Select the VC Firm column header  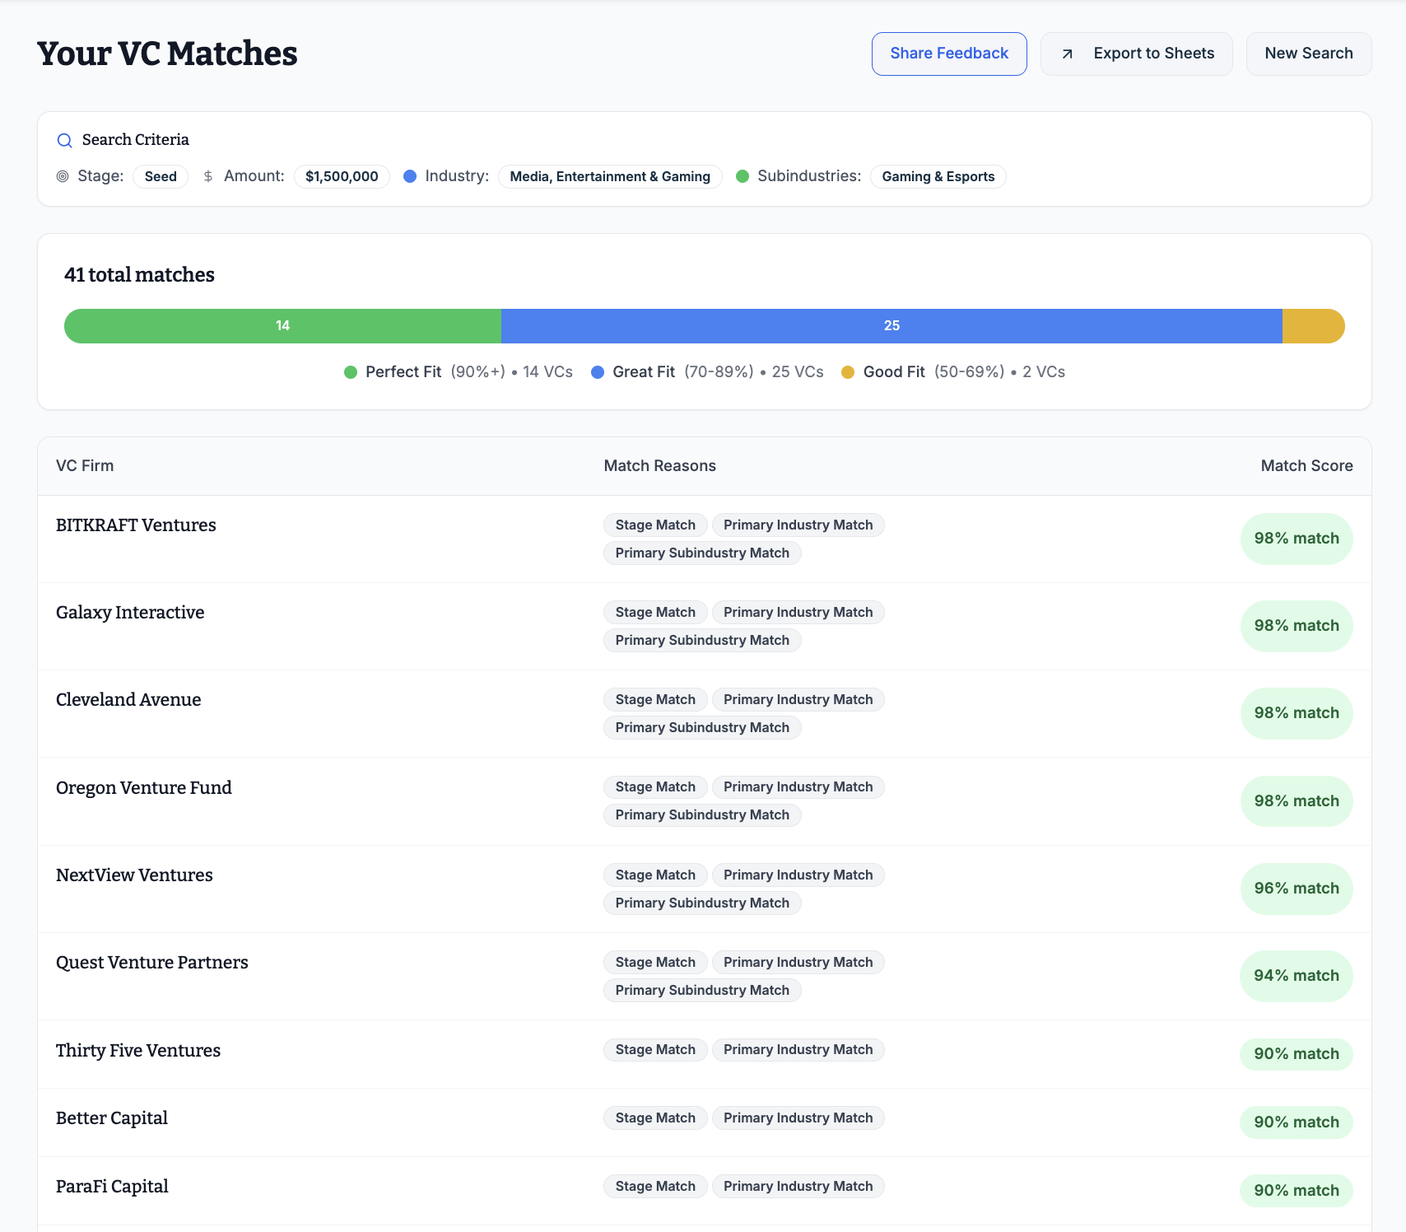tap(85, 465)
